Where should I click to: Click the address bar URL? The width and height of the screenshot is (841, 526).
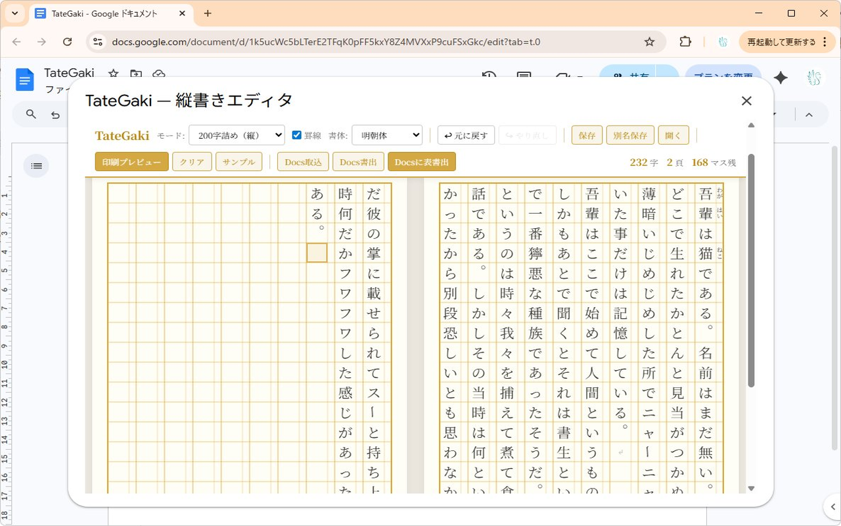(326, 41)
